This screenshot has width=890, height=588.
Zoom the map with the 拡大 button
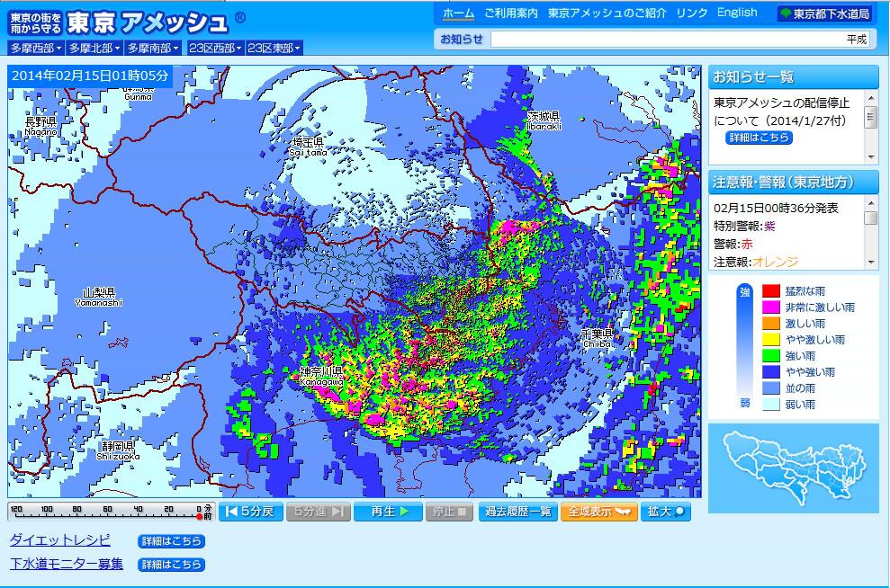tap(666, 512)
